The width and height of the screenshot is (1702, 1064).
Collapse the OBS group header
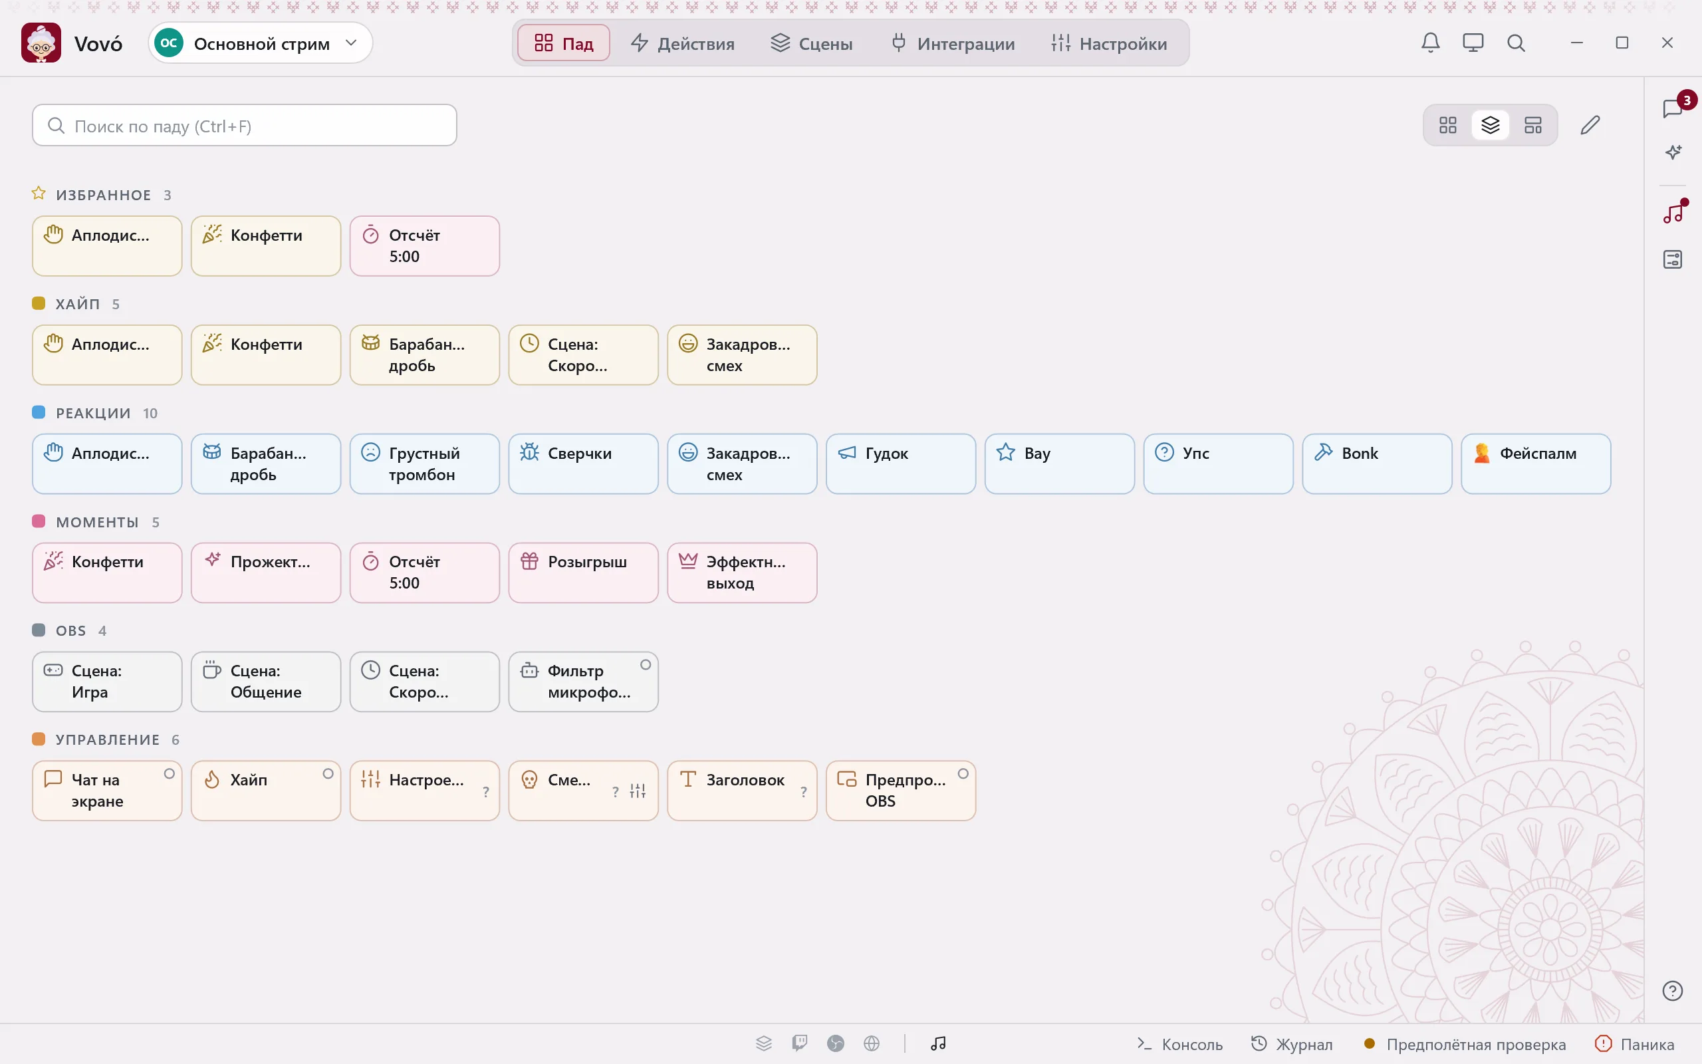[70, 630]
